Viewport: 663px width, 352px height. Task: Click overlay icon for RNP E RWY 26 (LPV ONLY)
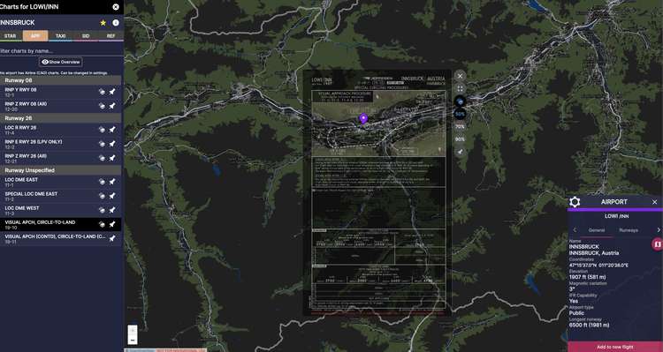coord(102,144)
